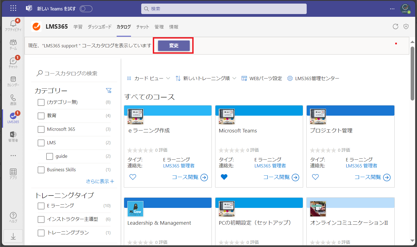Show more apps with sidebar ellipsis
The width and height of the screenshot is (417, 247).
(13, 156)
